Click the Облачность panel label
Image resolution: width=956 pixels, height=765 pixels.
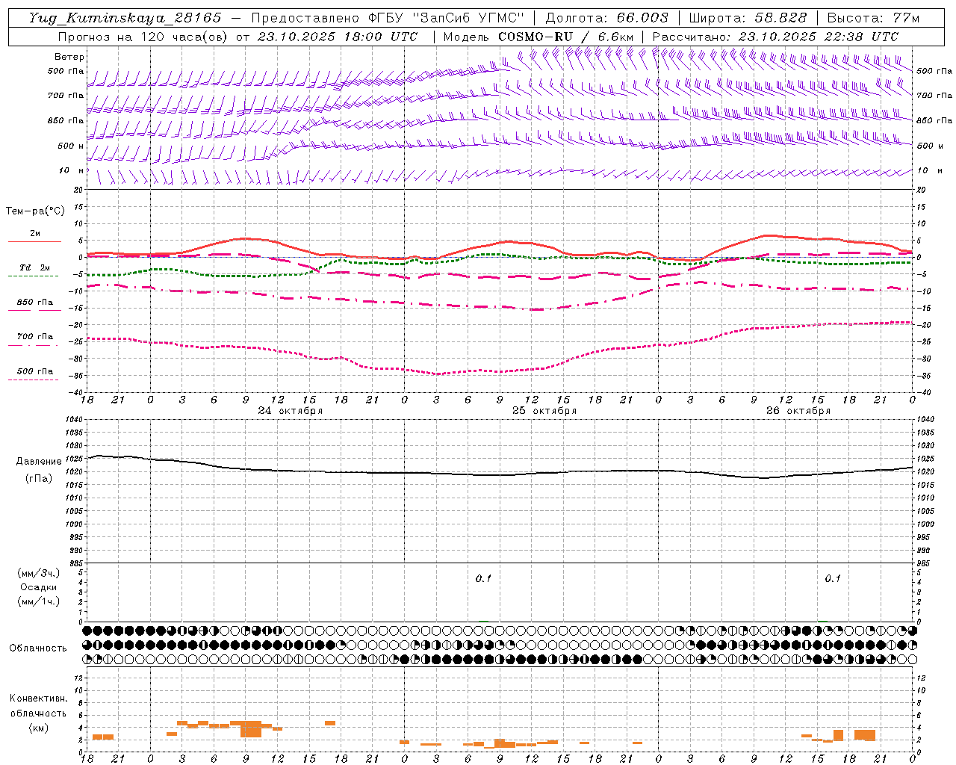pyautogui.click(x=37, y=648)
